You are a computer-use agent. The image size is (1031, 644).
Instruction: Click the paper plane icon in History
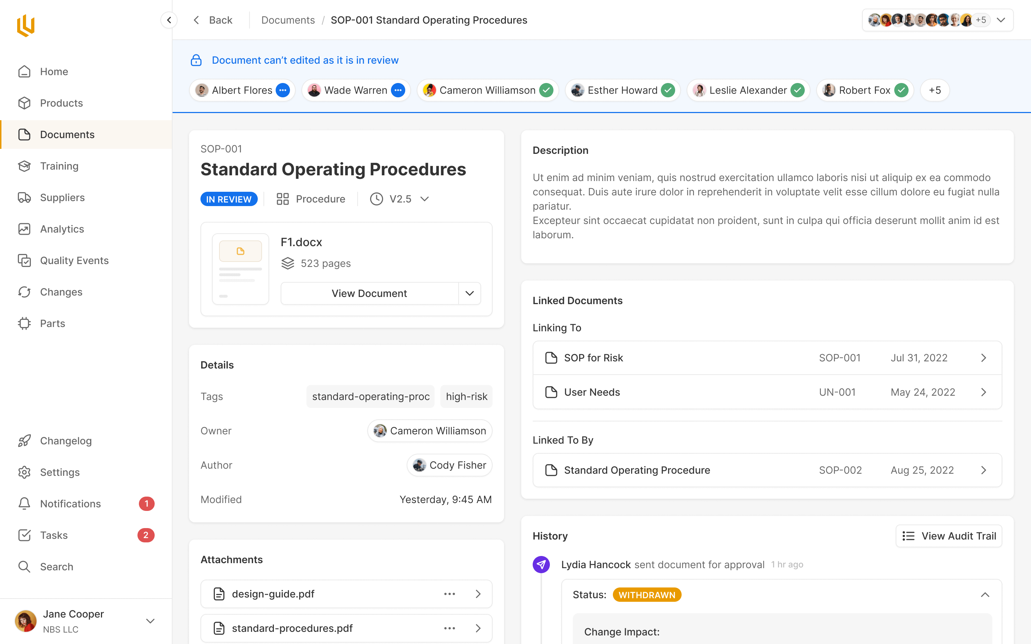point(541,564)
